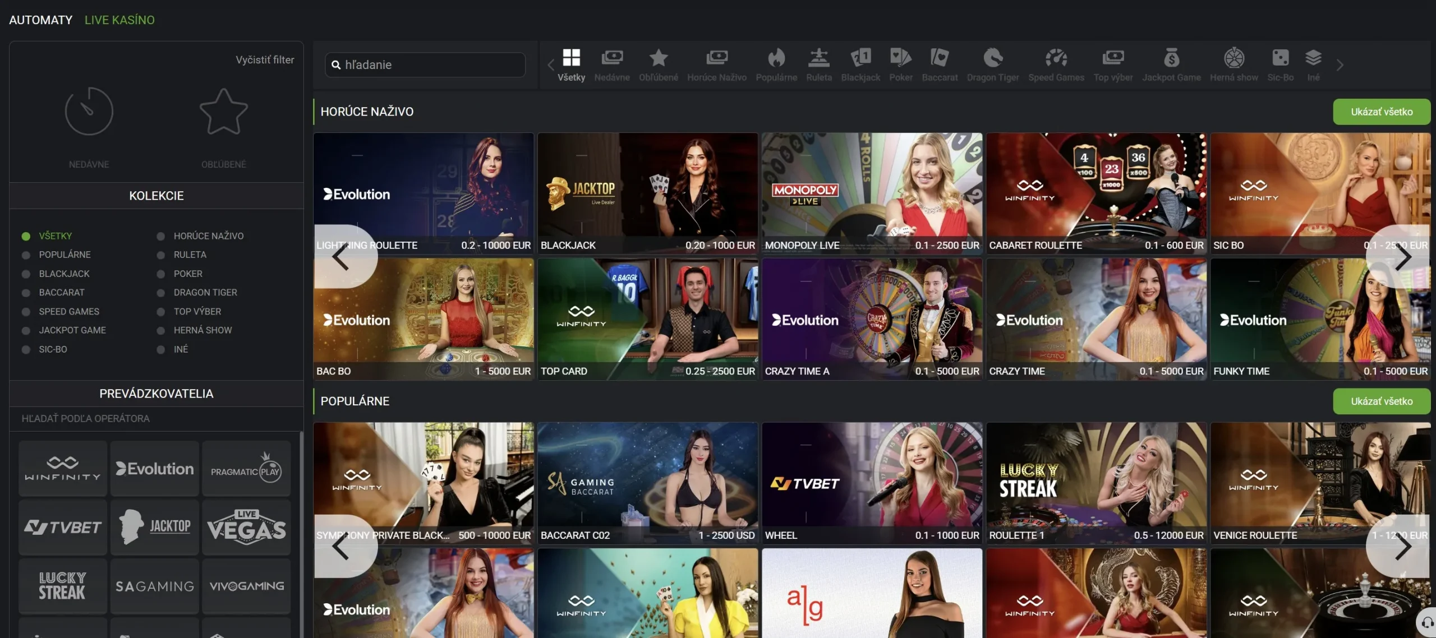Select the VŠETKY collection radio option
Screen dimensions: 1436x638
pos(26,236)
